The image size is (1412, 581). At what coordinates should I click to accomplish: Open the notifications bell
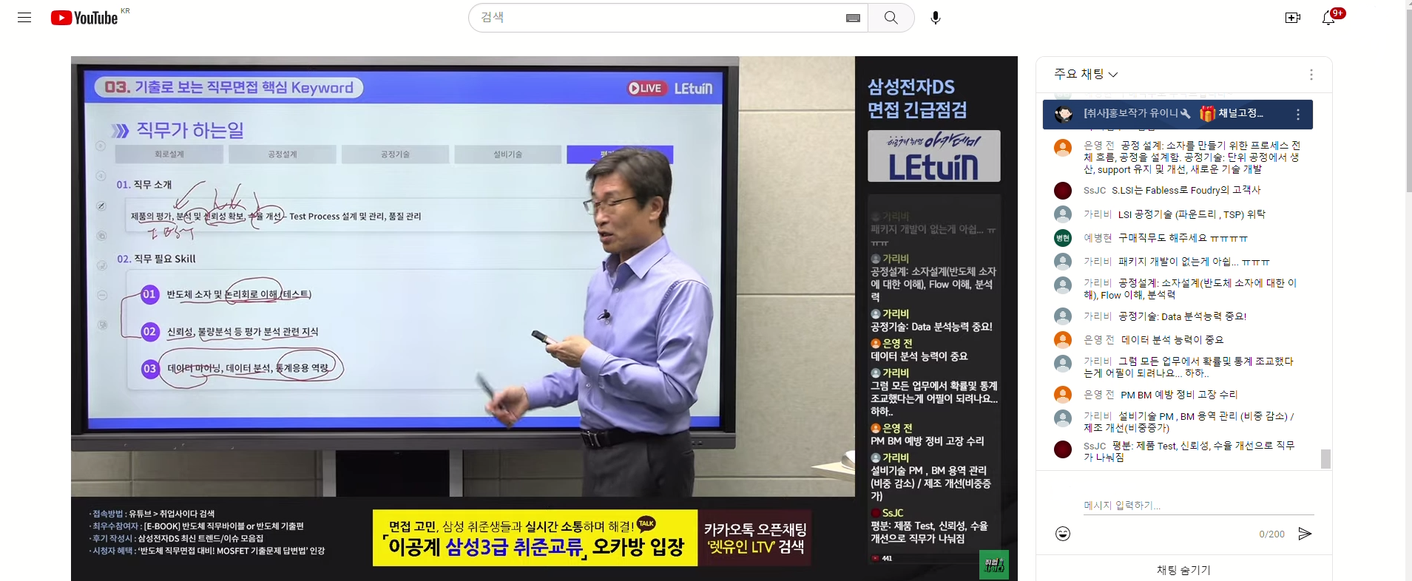click(x=1329, y=18)
